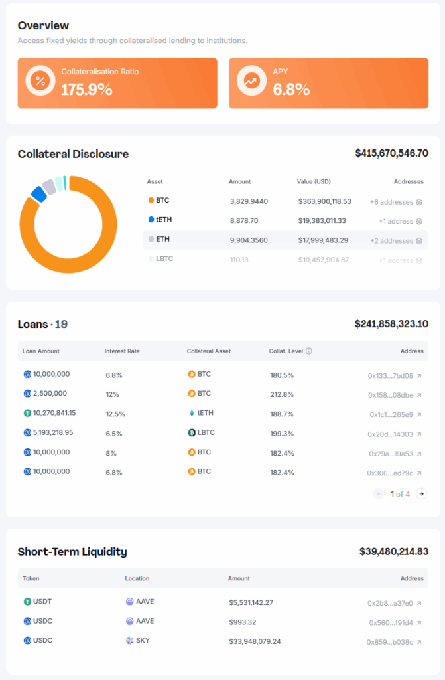Click liquidity total $39,480,214.83

394,552
